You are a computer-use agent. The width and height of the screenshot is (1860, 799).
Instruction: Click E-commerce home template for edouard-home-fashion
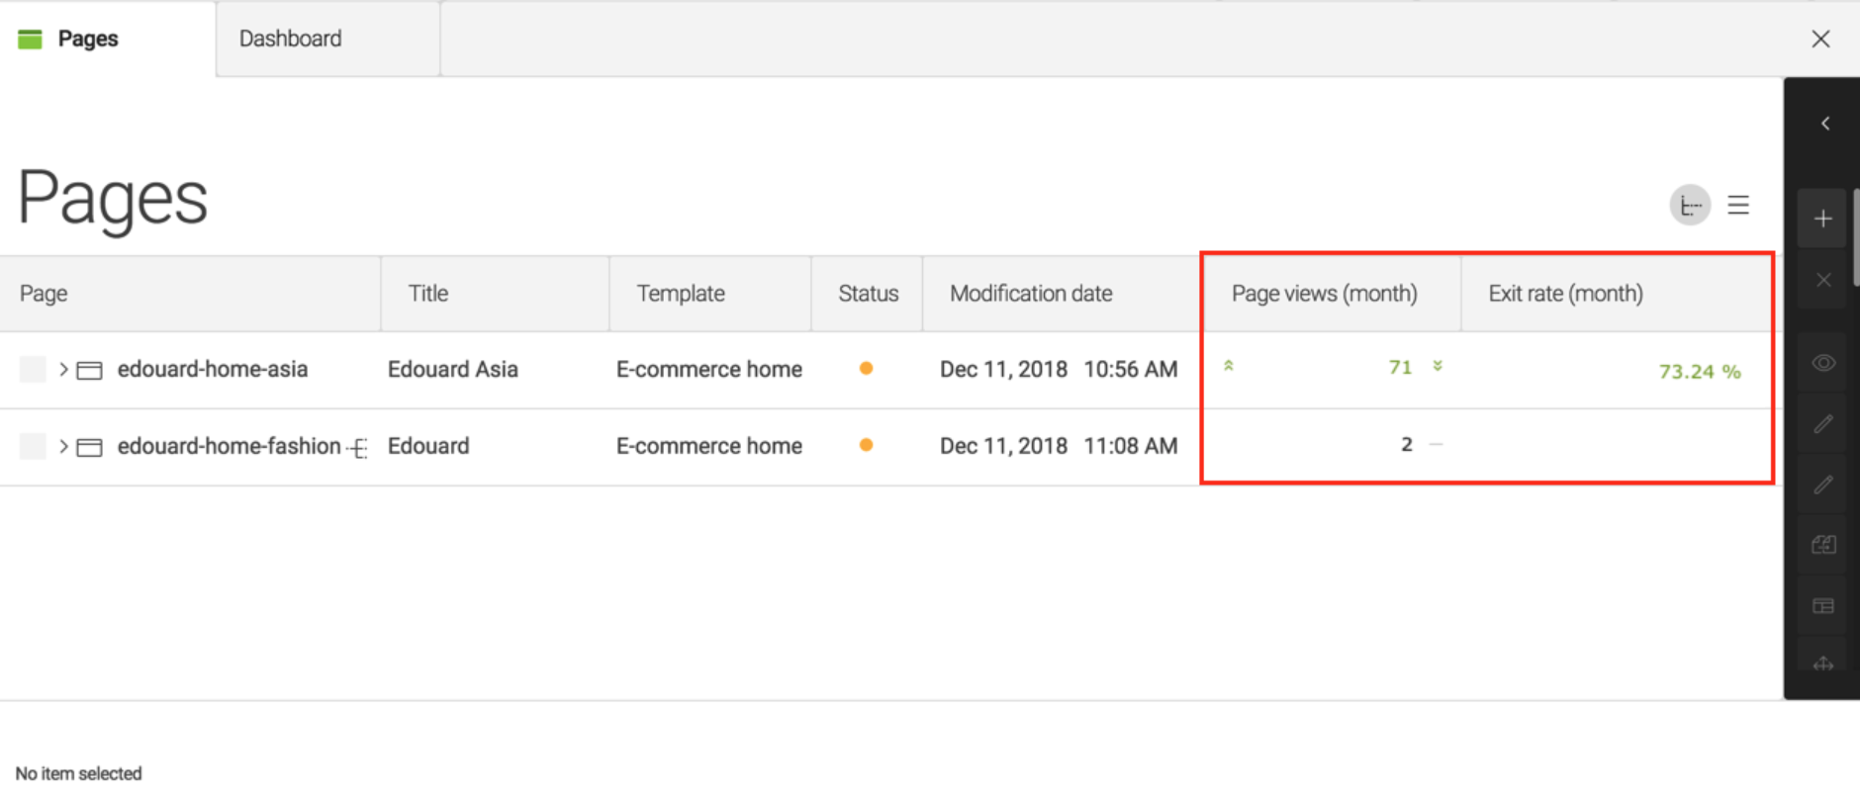(709, 446)
